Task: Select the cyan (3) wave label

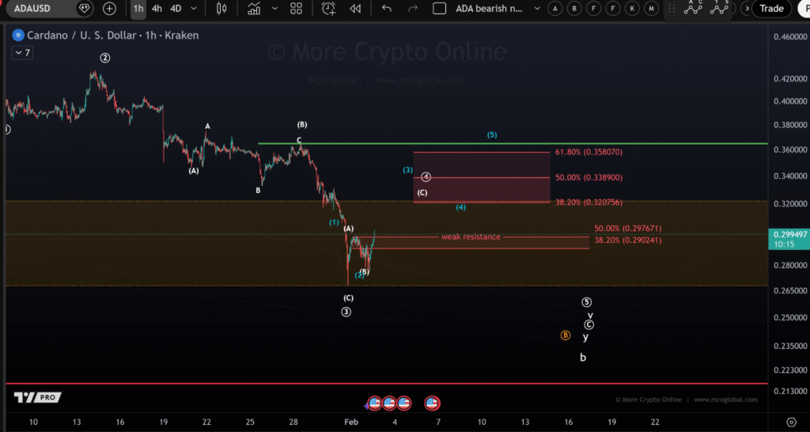Action: 407,170
